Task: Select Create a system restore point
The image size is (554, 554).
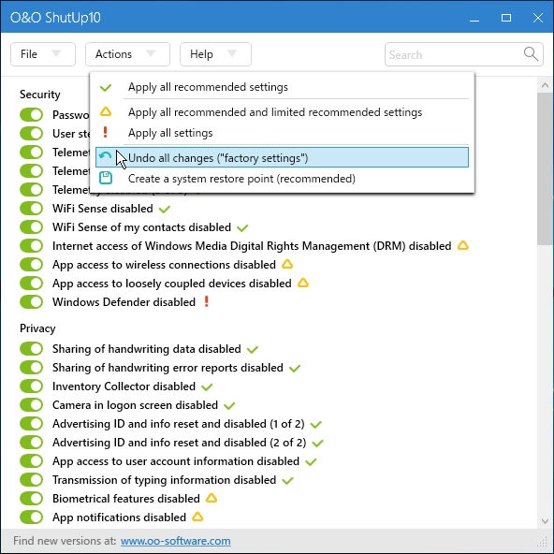Action: (x=282, y=179)
